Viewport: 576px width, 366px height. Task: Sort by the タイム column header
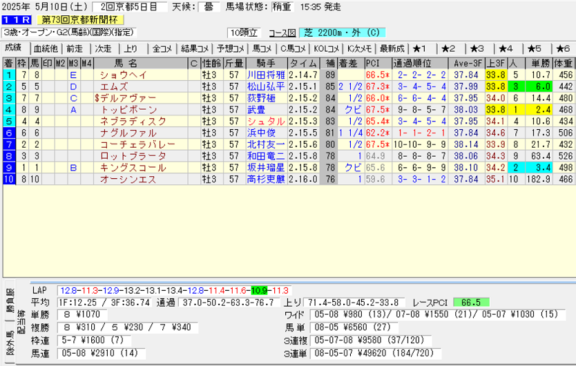pos(303,63)
